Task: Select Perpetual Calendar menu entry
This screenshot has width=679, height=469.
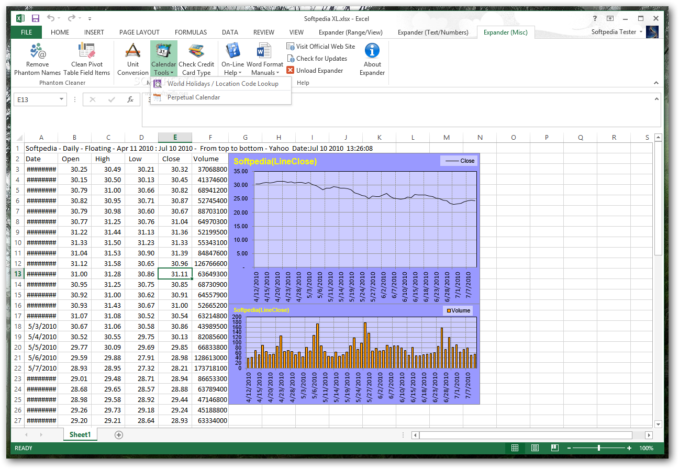Action: tap(220, 97)
